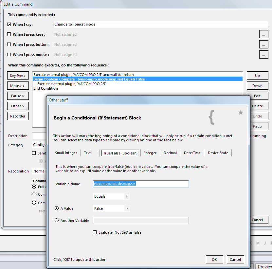Uncheck the 'When I say' checkbox

9,25
